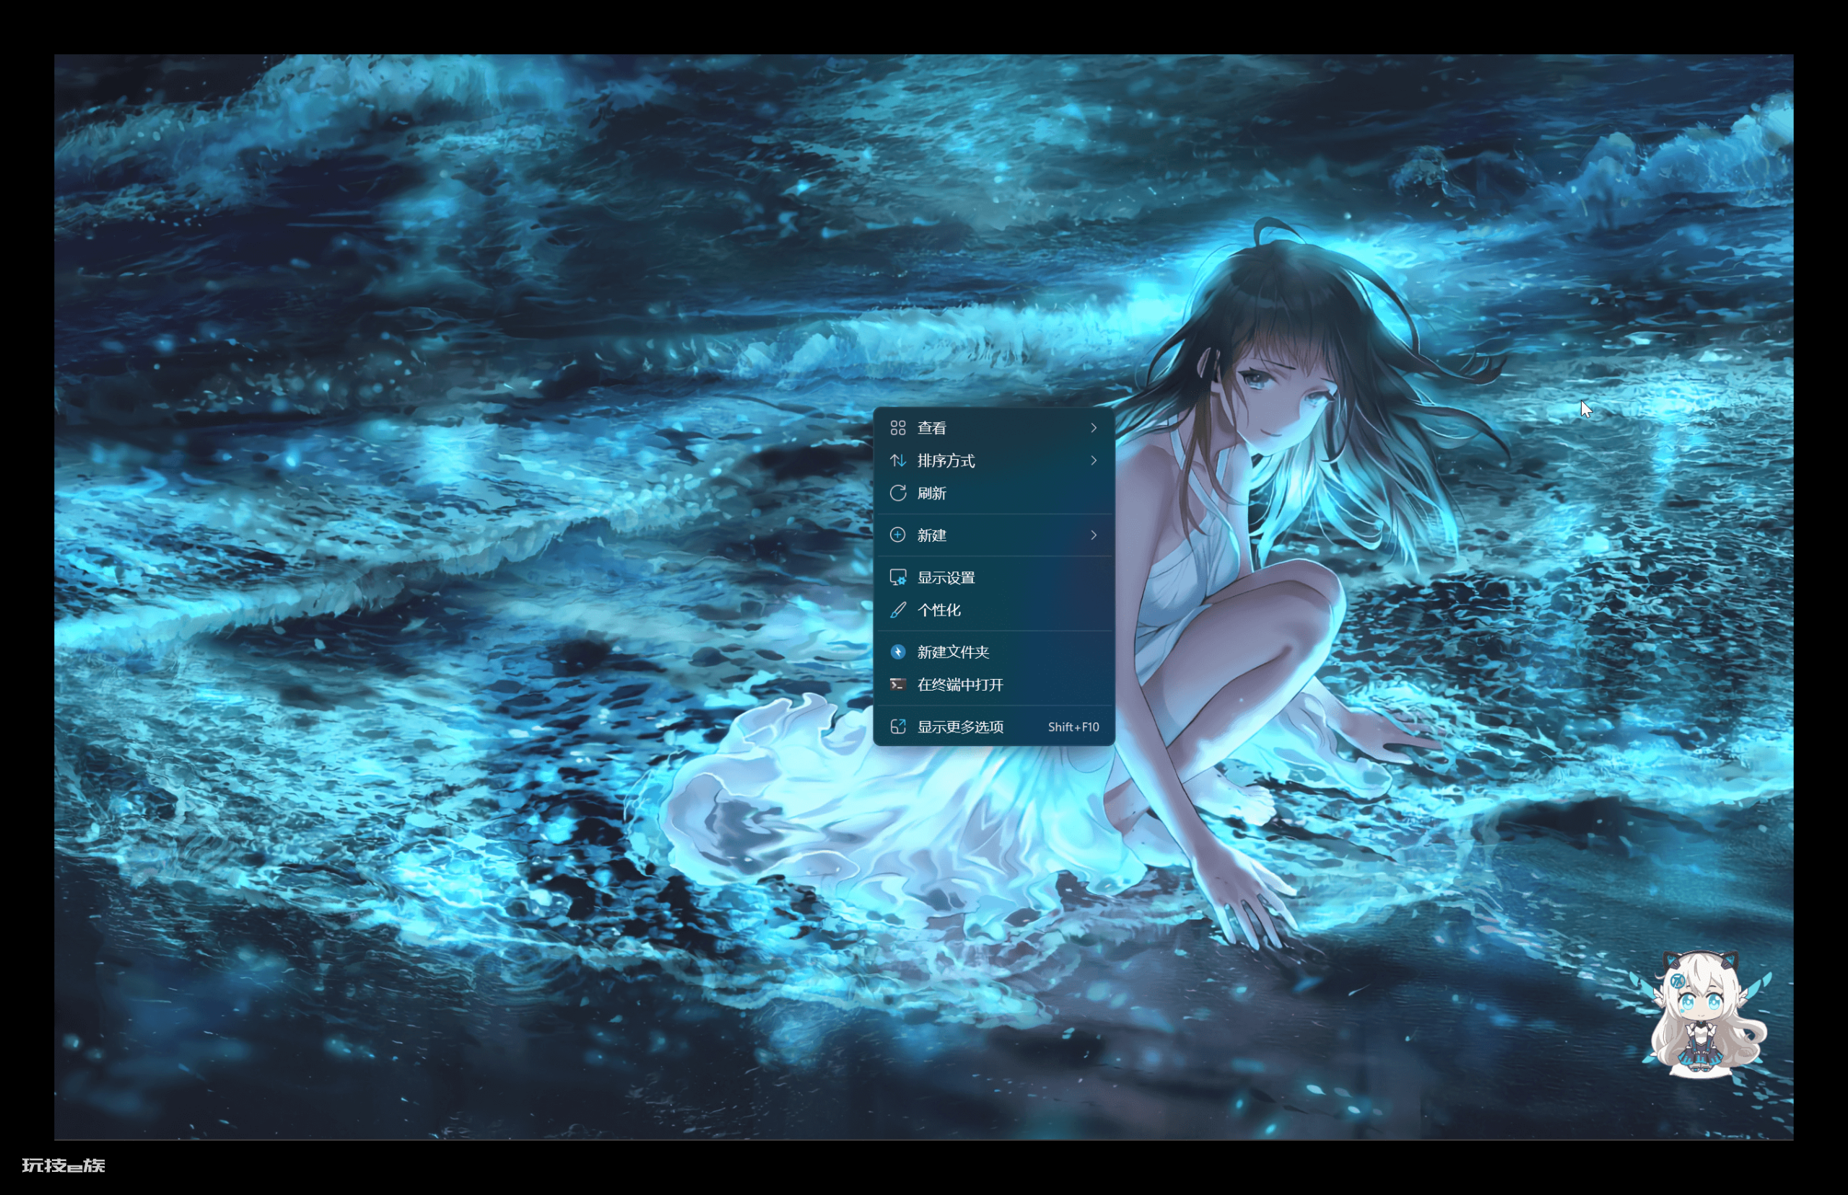The height and width of the screenshot is (1195, 1848).
Task: Open 显示设置 display settings
Action: (x=993, y=577)
